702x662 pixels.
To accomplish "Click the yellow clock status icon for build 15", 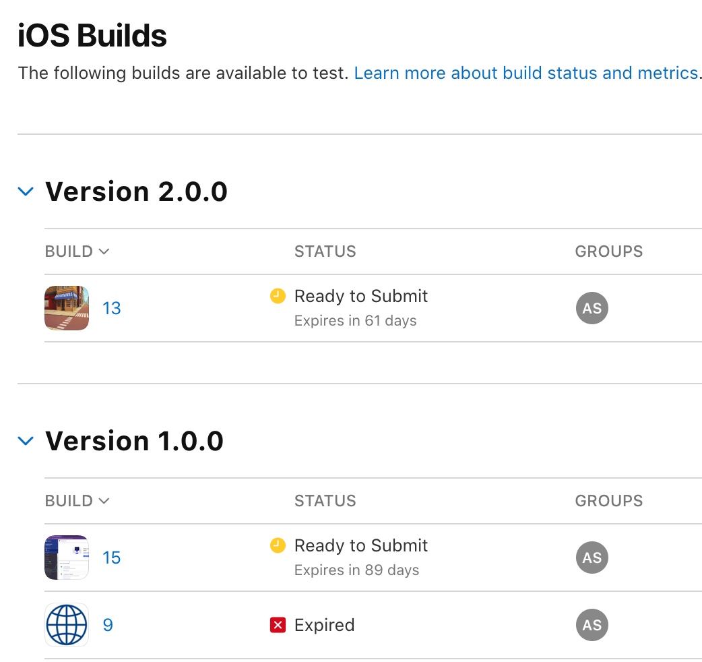I will [x=278, y=545].
